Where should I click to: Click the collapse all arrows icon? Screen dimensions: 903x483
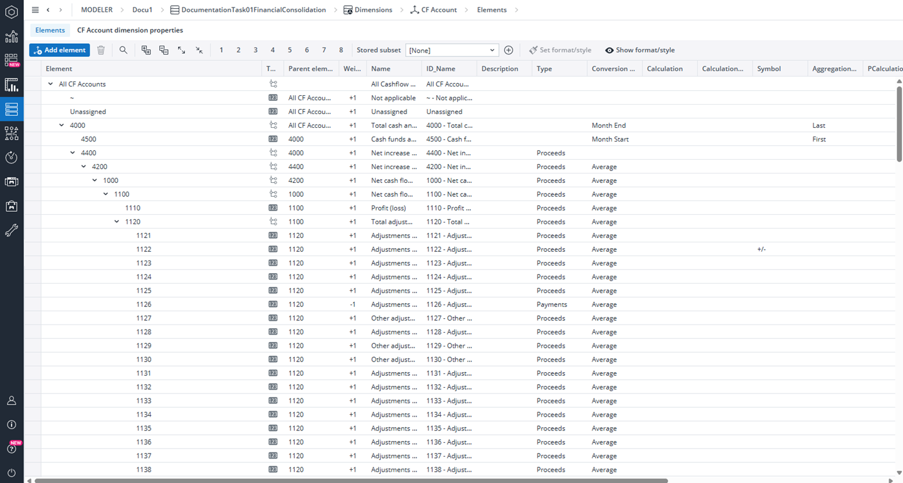[x=199, y=50]
